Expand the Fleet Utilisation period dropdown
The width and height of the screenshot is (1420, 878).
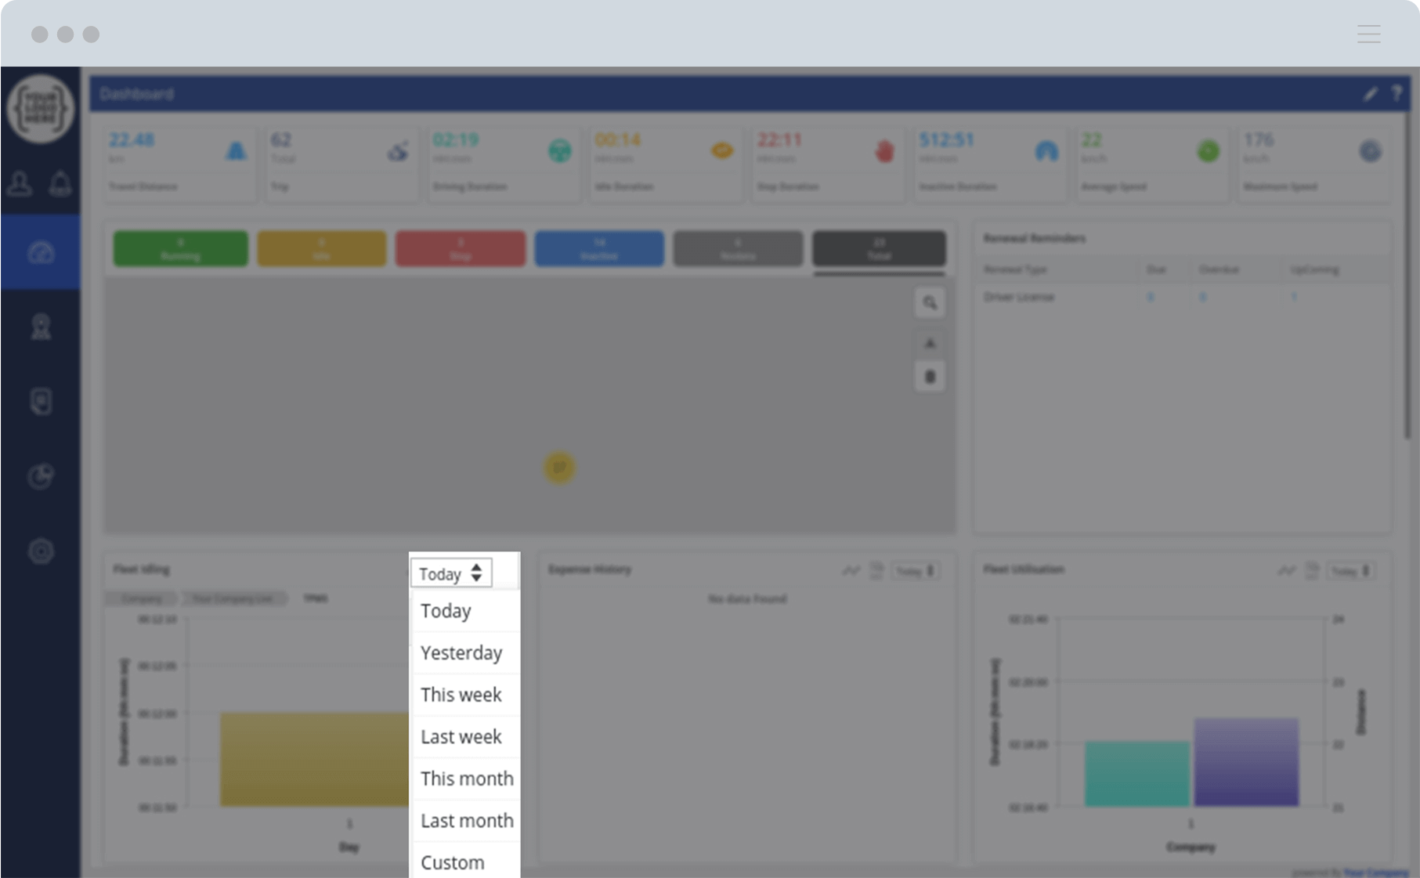coord(1351,571)
